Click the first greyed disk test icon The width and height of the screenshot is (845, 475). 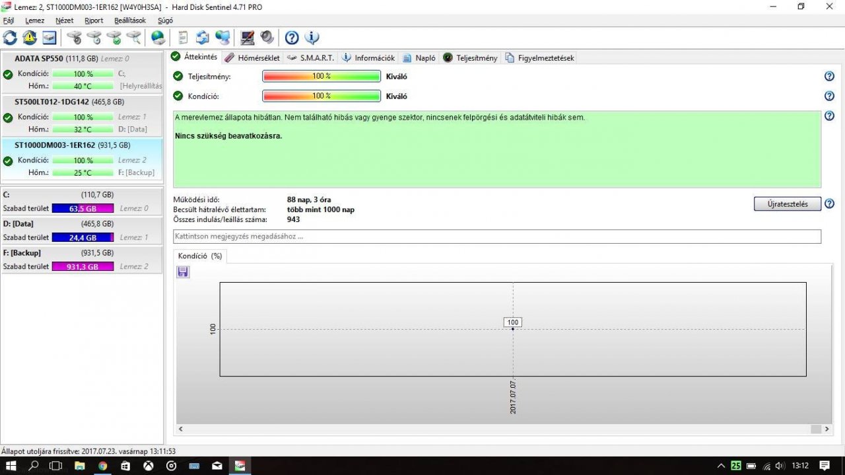point(74,38)
